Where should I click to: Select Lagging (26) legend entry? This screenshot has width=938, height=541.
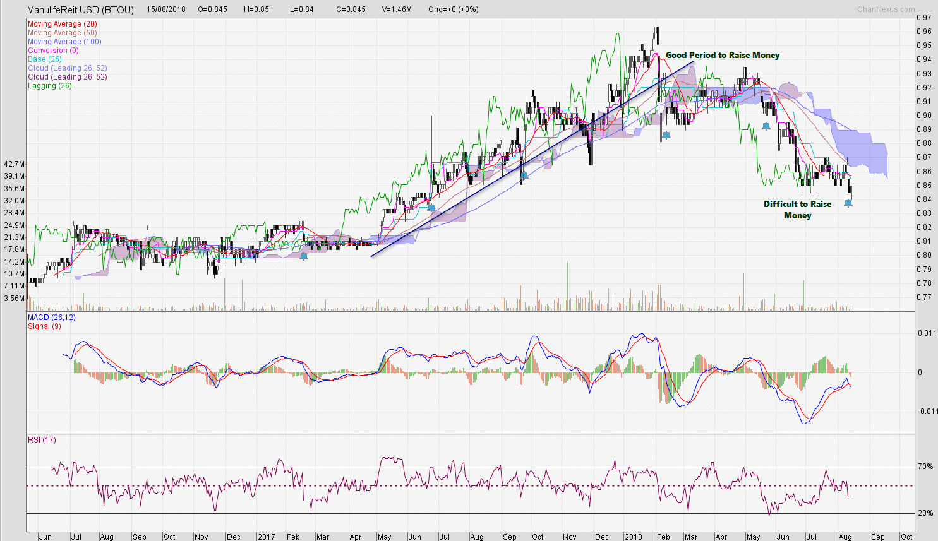pyautogui.click(x=50, y=86)
